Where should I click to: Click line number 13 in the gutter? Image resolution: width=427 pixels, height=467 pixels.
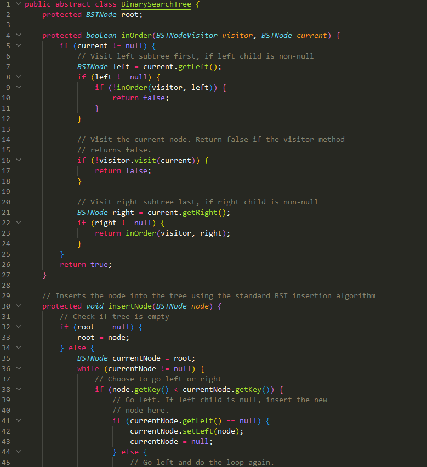coord(6,129)
